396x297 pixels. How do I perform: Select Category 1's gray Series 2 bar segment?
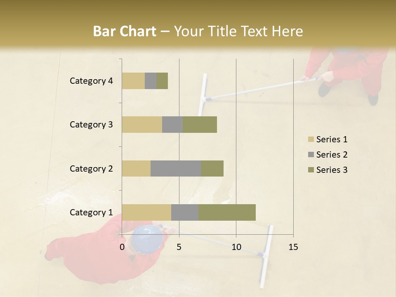(185, 212)
